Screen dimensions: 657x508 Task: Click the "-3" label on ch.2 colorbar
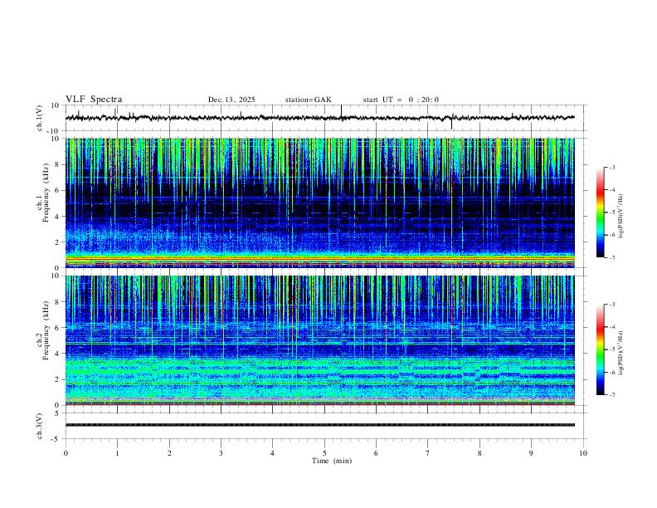click(x=611, y=305)
